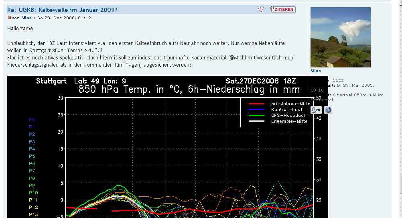This screenshot has width=402, height=218.
Task: Click green GFS-Hauptlauf legend line
Action: pyautogui.click(x=256, y=115)
